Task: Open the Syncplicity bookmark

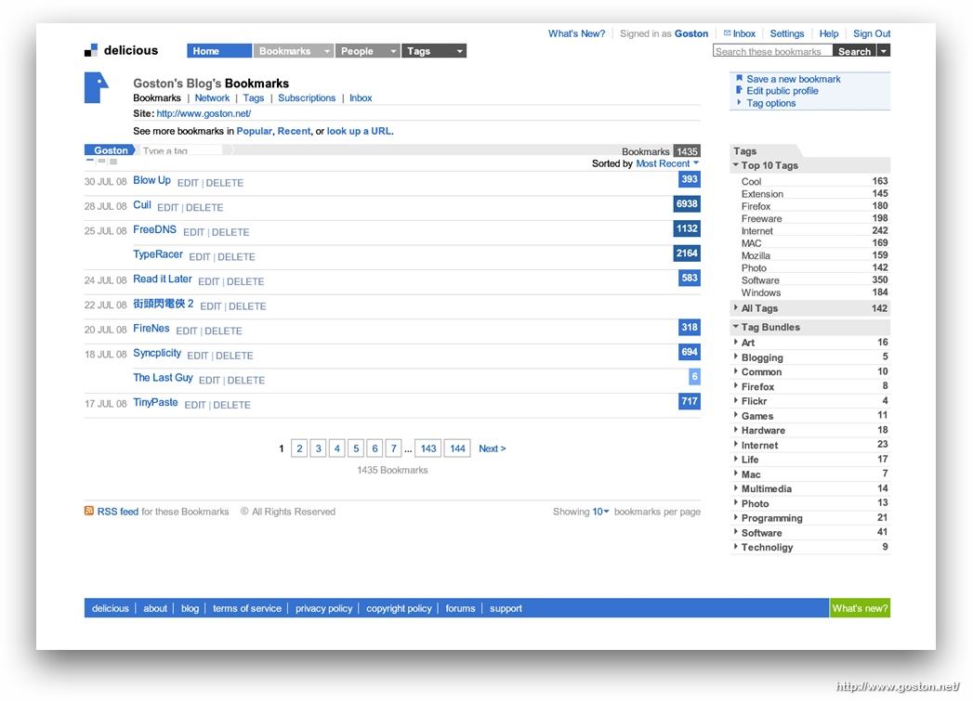Action: point(157,354)
